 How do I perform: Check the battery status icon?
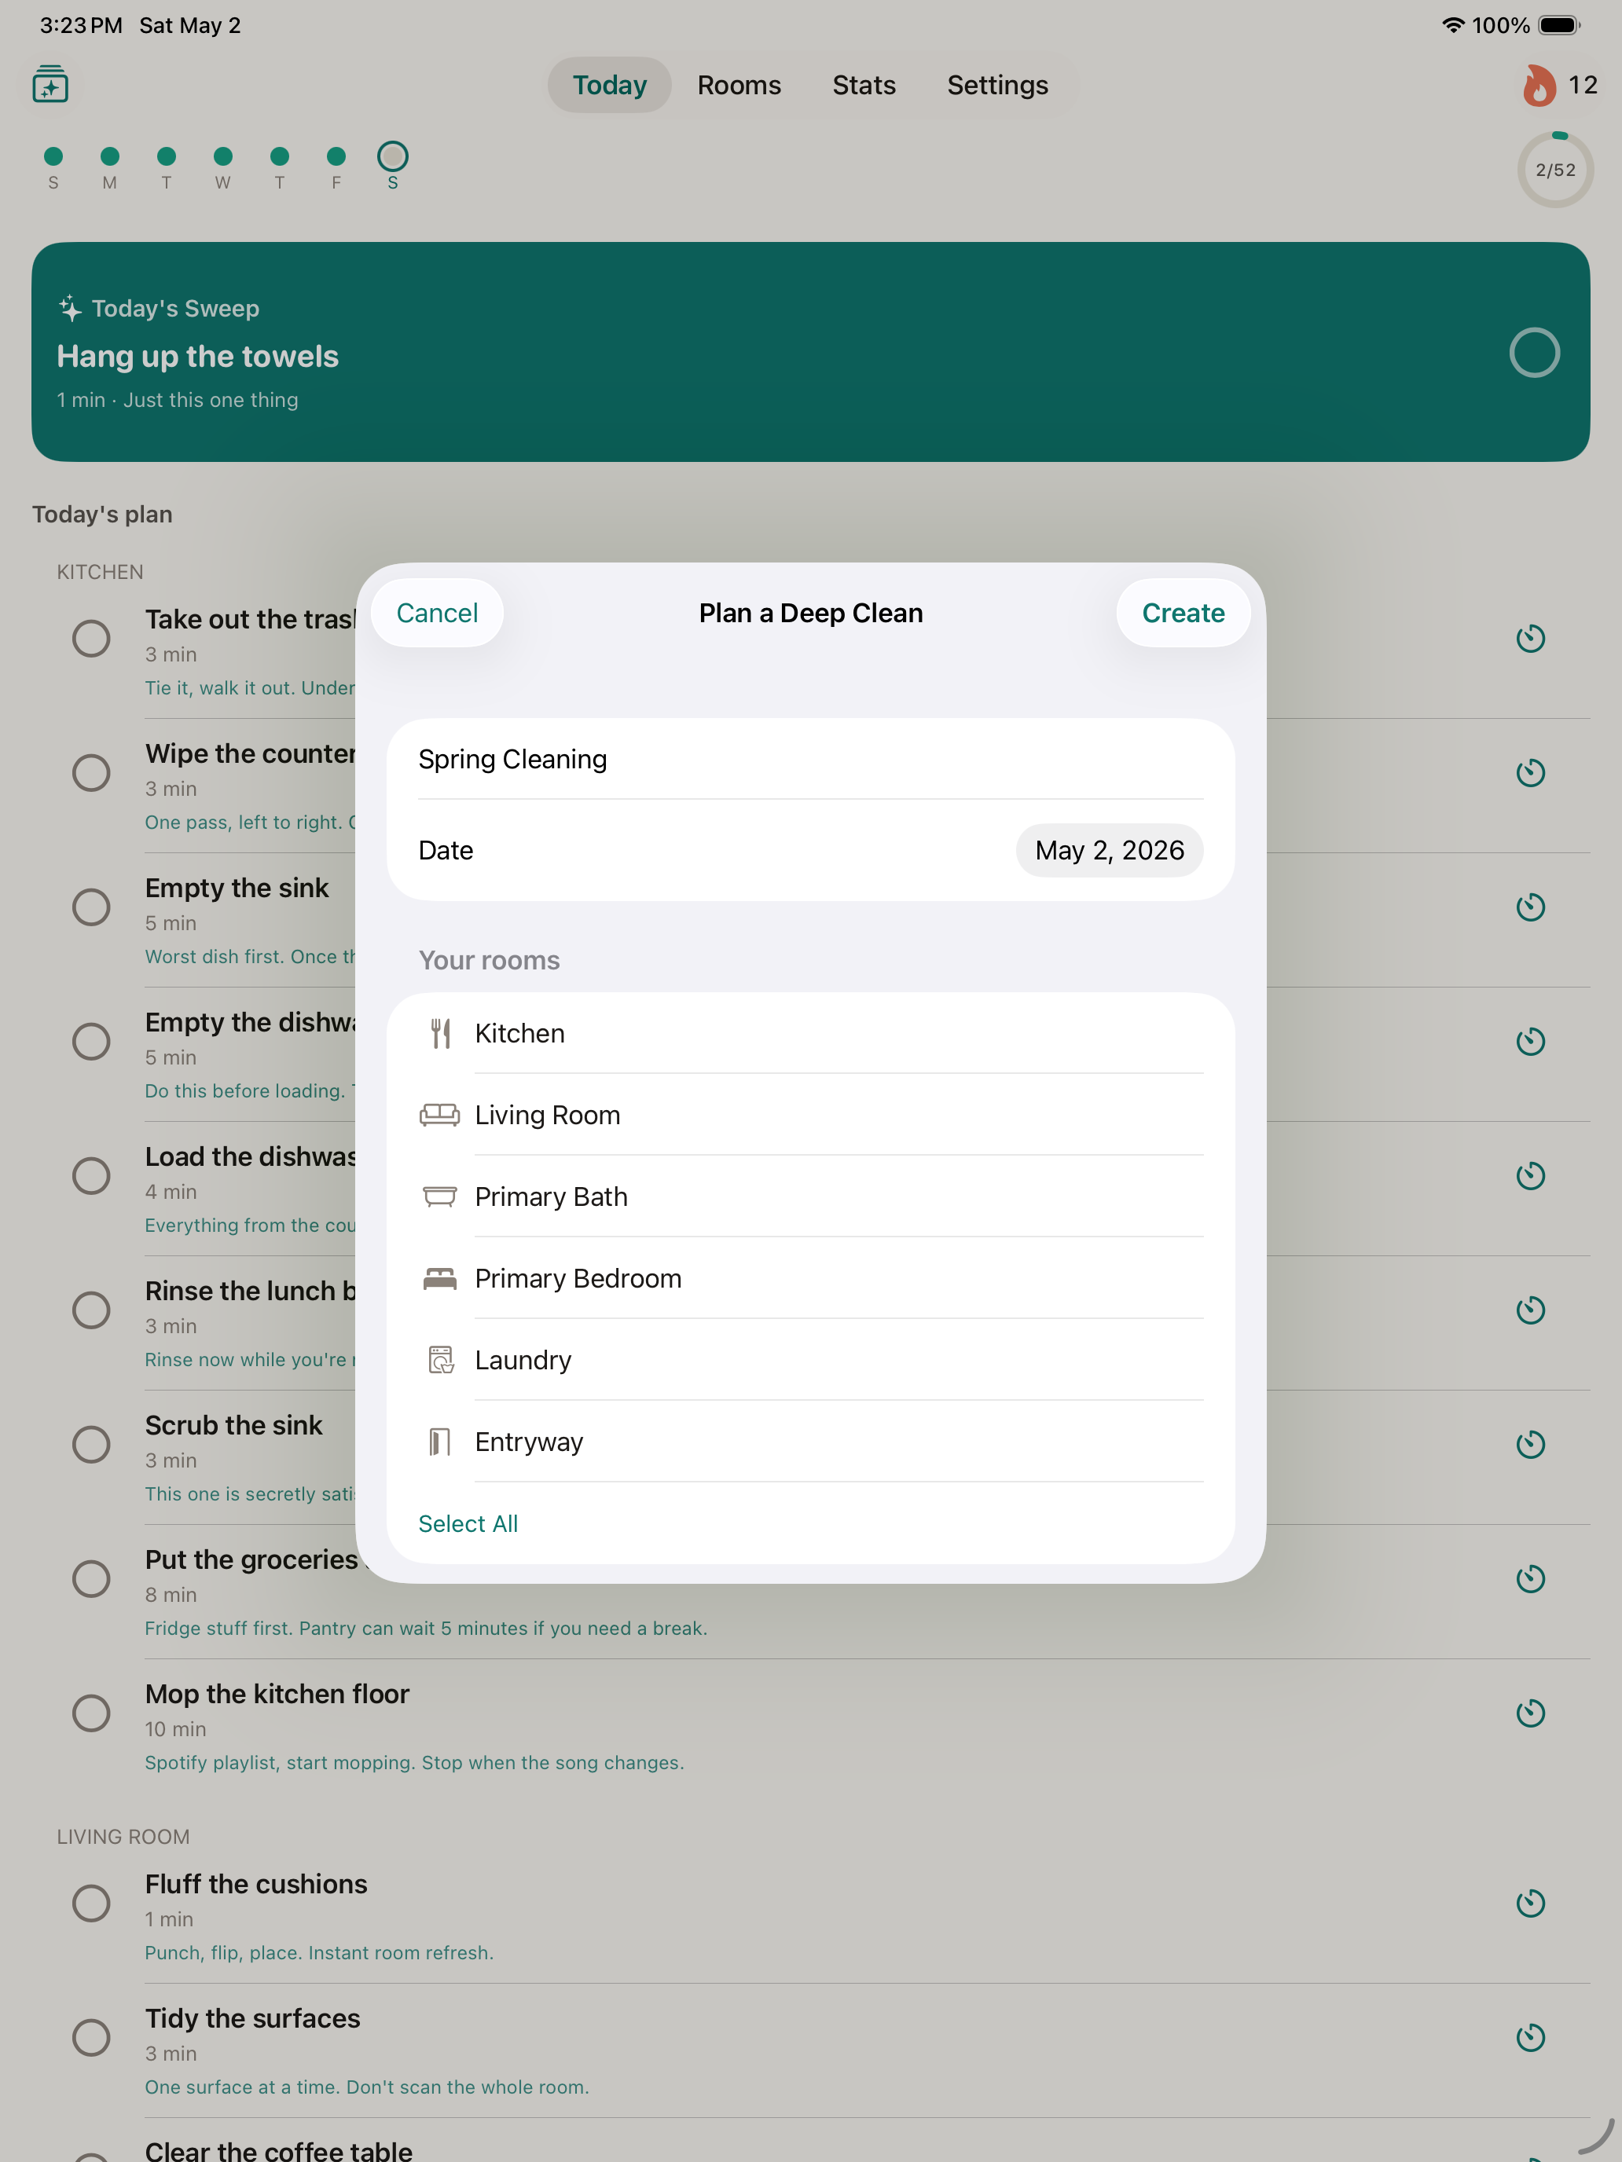click(x=1559, y=25)
